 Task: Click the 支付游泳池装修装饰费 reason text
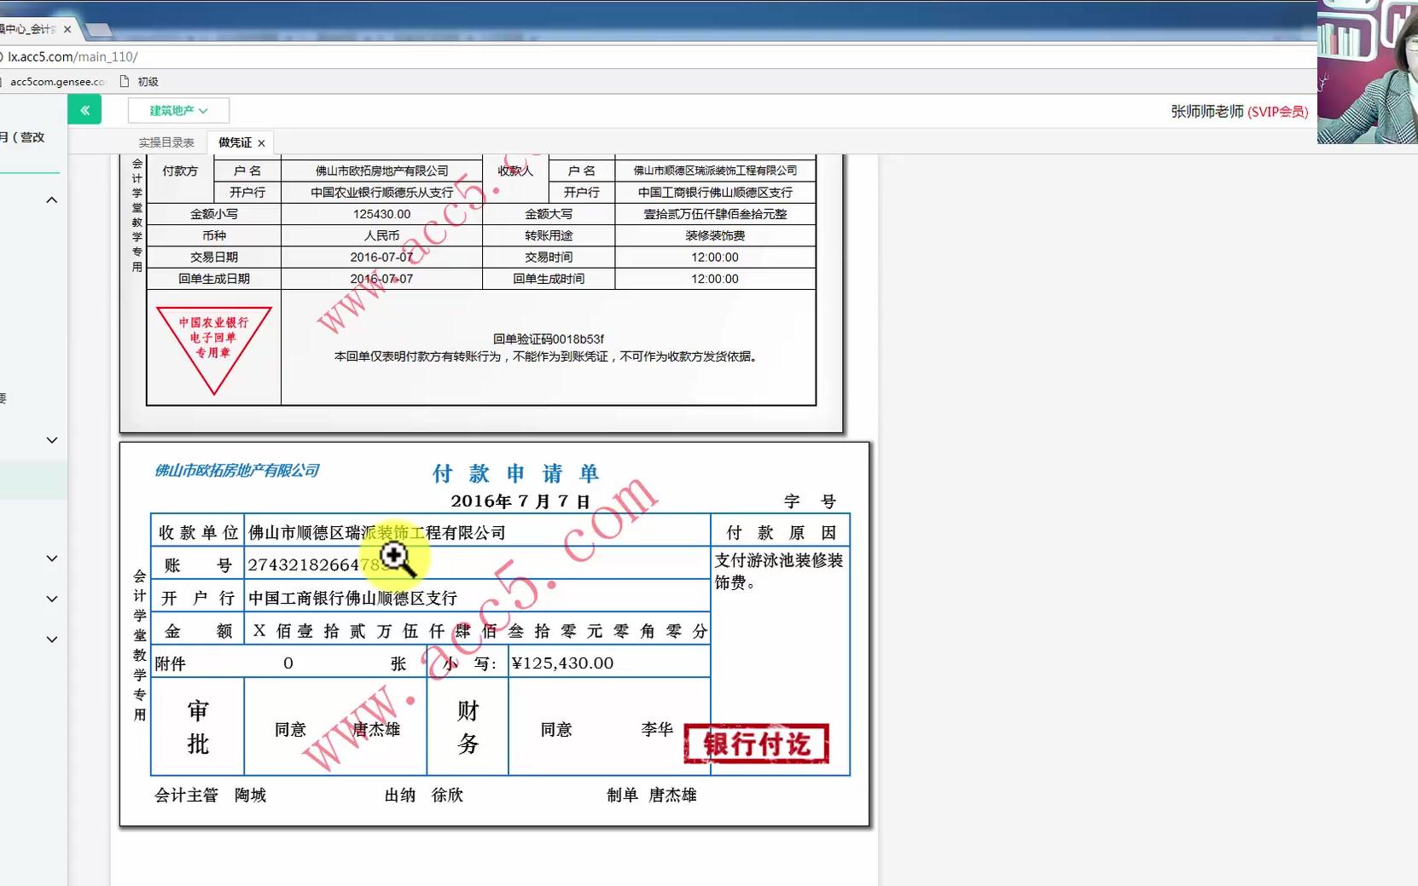[x=778, y=571]
